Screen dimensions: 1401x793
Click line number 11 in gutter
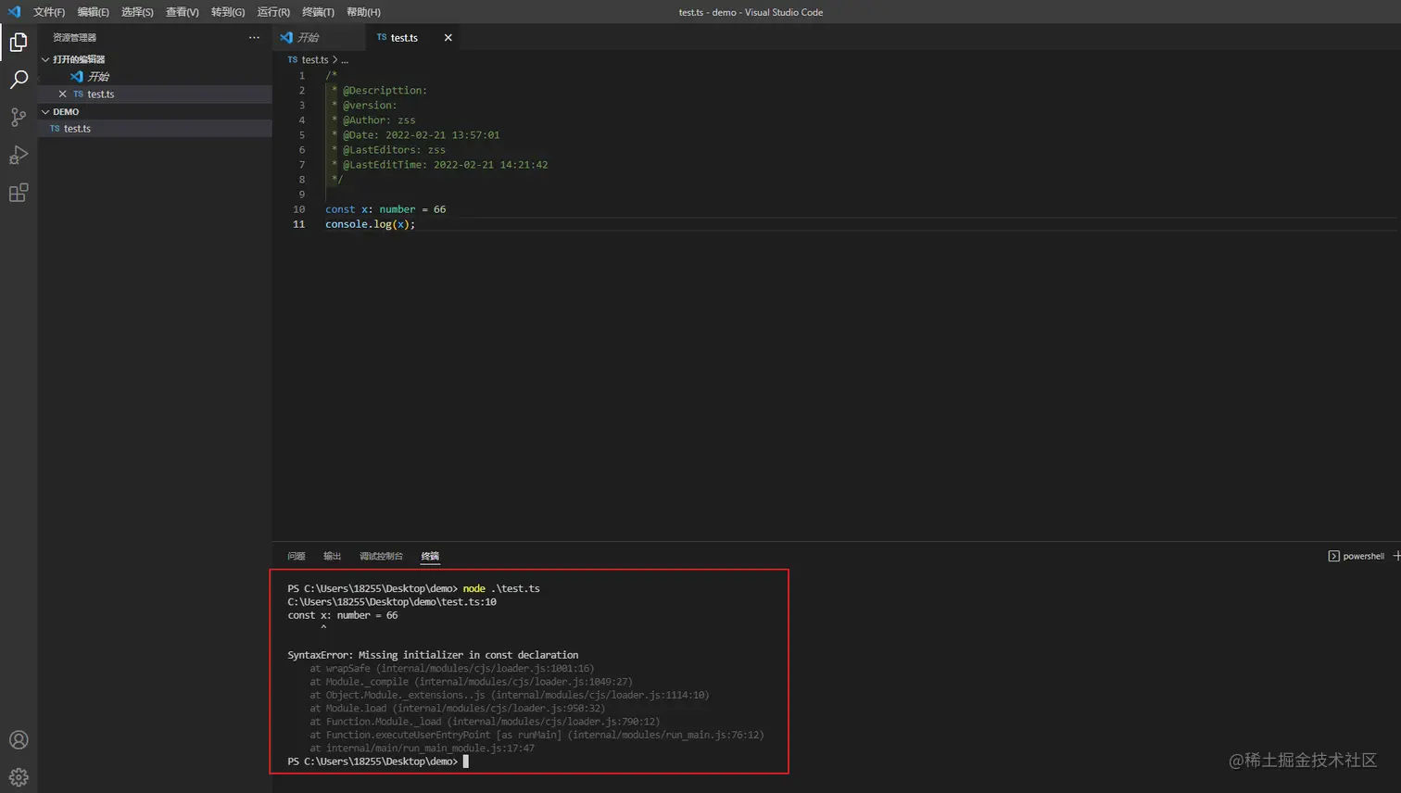click(298, 224)
